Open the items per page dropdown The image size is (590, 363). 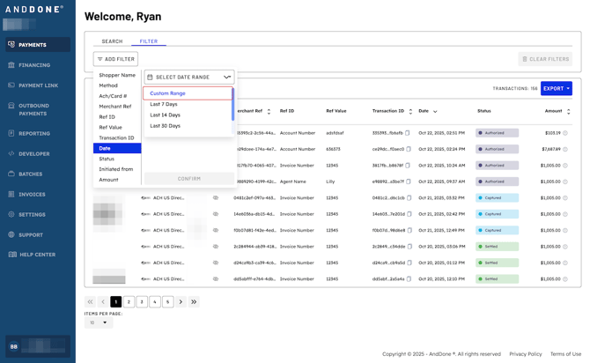pyautogui.click(x=99, y=322)
